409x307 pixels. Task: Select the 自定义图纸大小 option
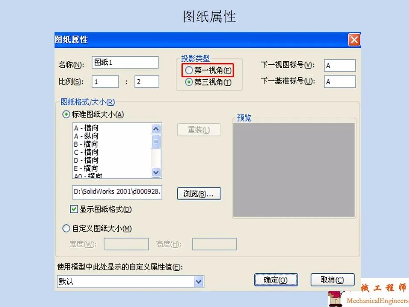(66, 228)
